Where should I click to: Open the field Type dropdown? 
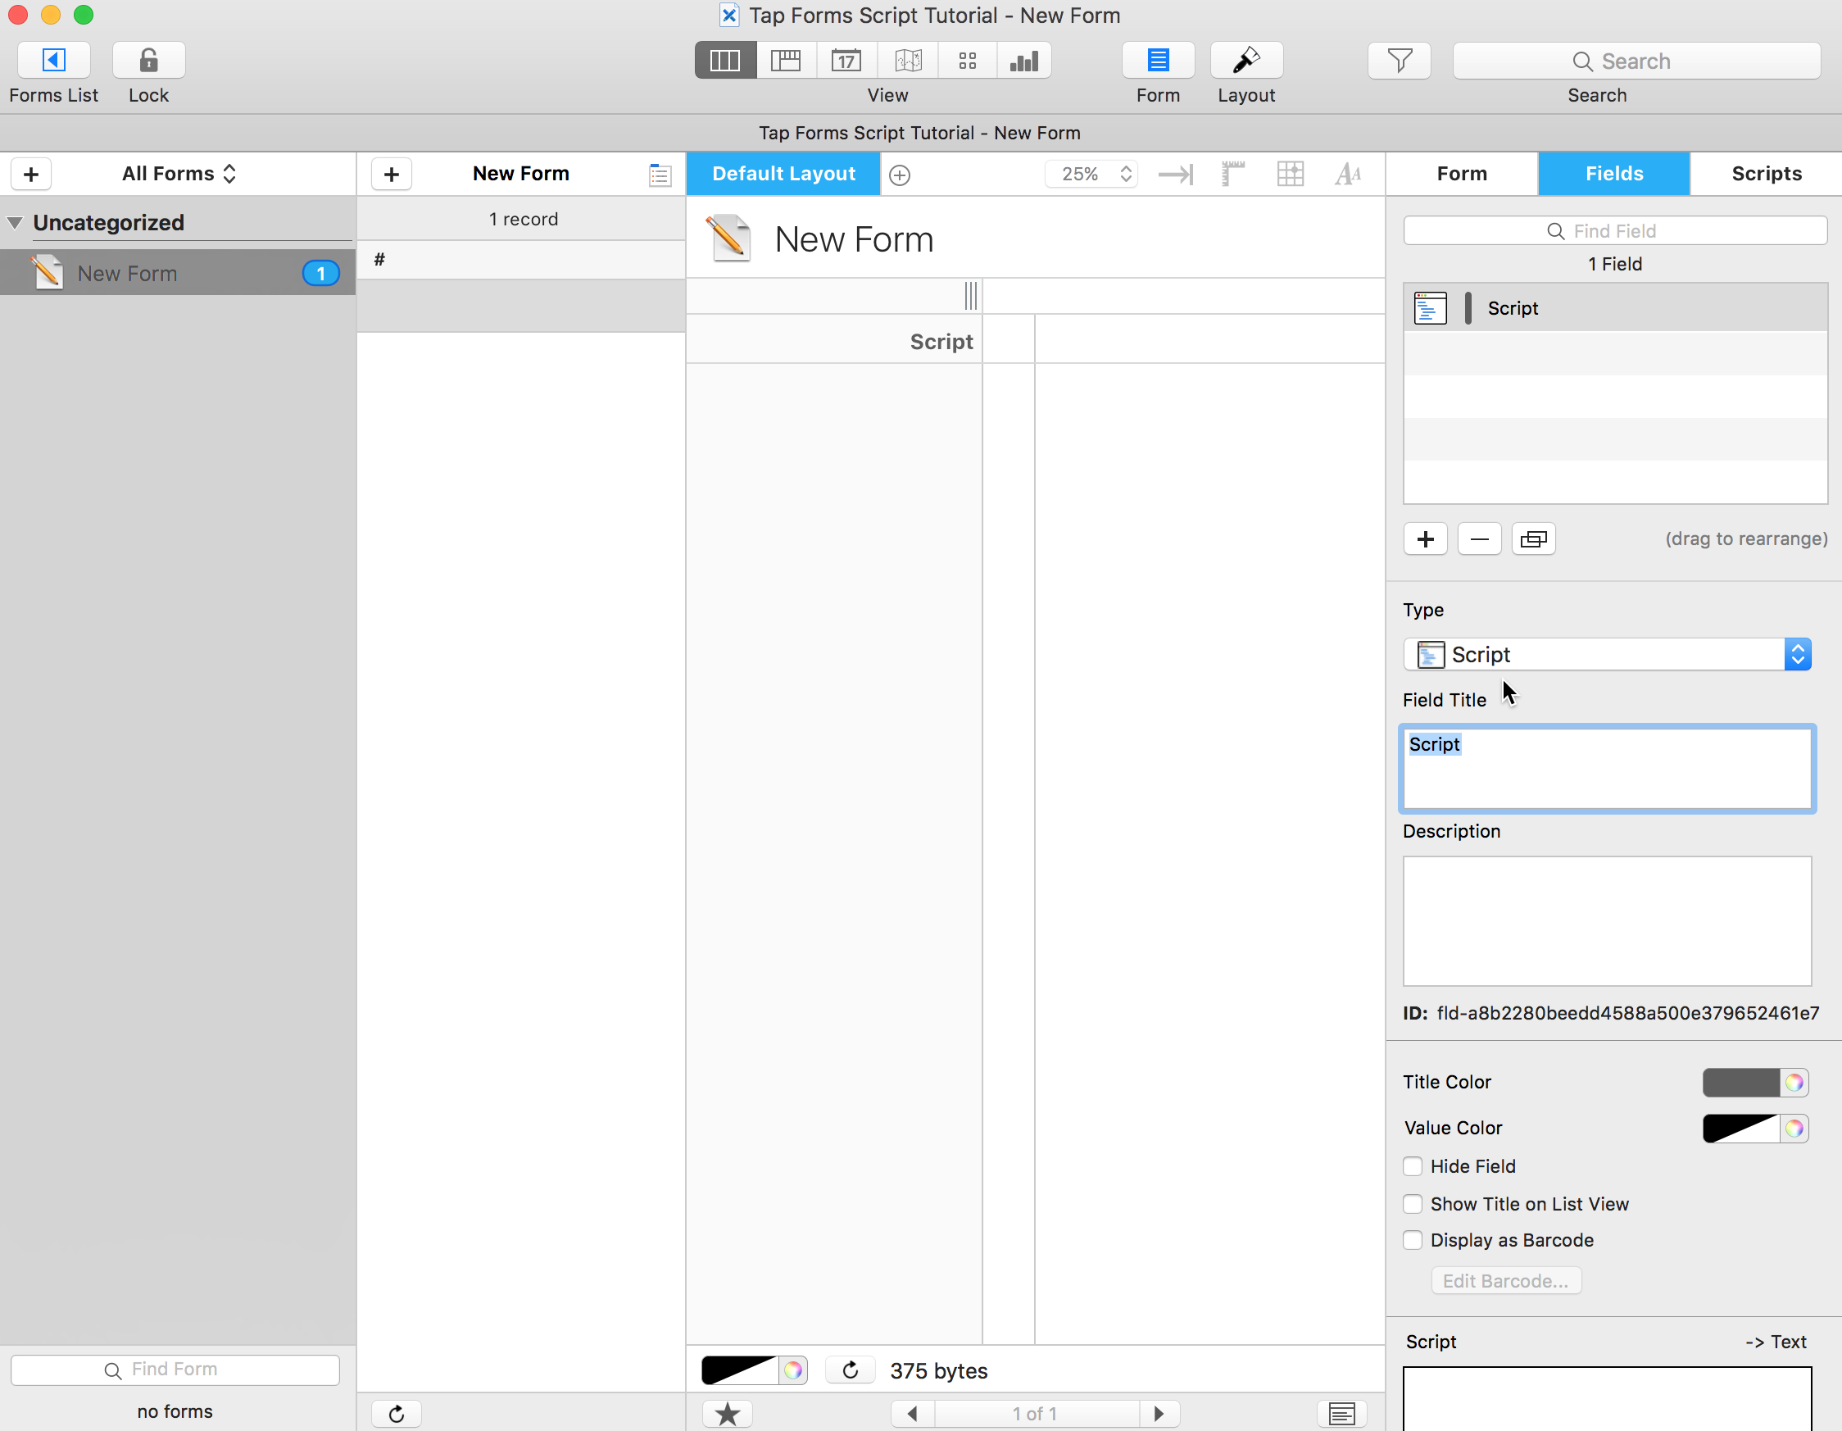1607,655
